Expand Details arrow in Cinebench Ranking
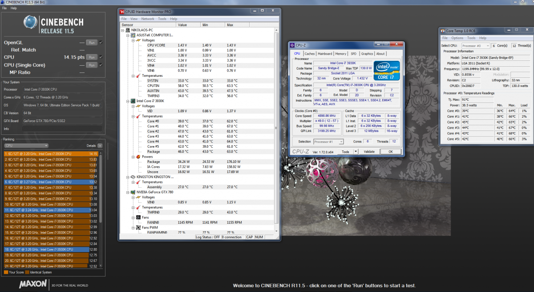The height and width of the screenshot is (292, 534). 100,146
